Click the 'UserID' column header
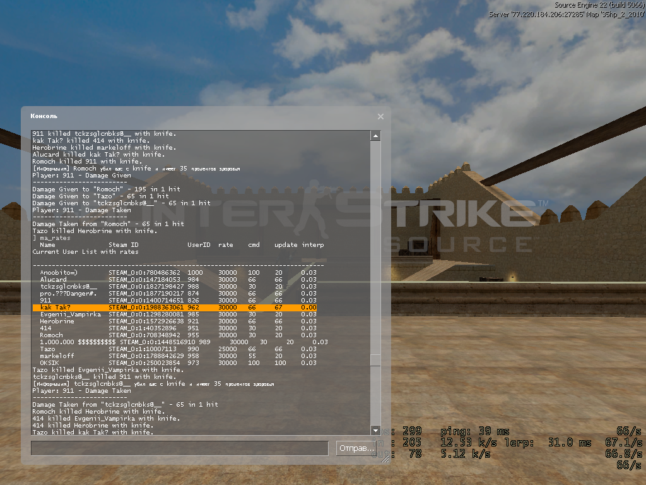The width and height of the screenshot is (646, 485). [x=199, y=245]
